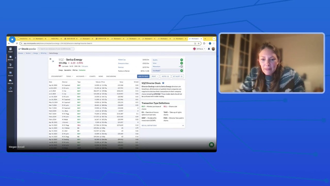Click the Quality rank 95 badge
This screenshot has width=330, height=186.
[181, 60]
